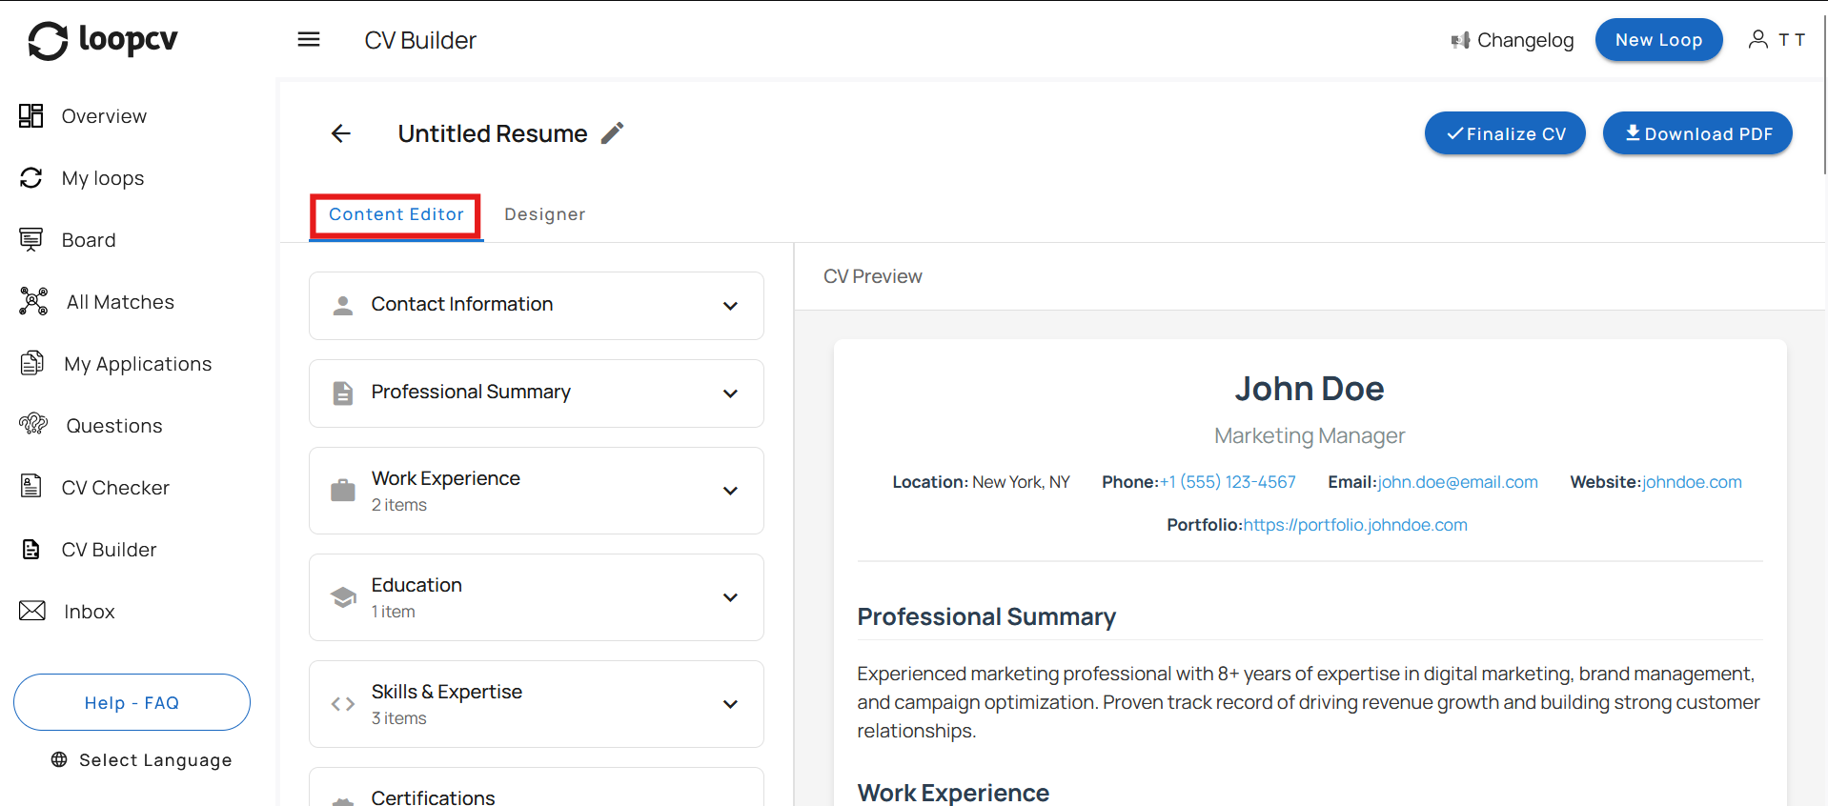Image resolution: width=1828 pixels, height=806 pixels.
Task: Open the user profile icon
Action: [1757, 39]
